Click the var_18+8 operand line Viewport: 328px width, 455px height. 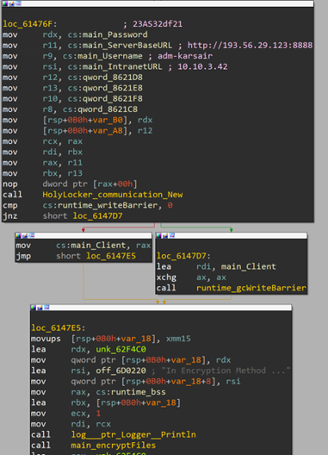(x=136, y=381)
